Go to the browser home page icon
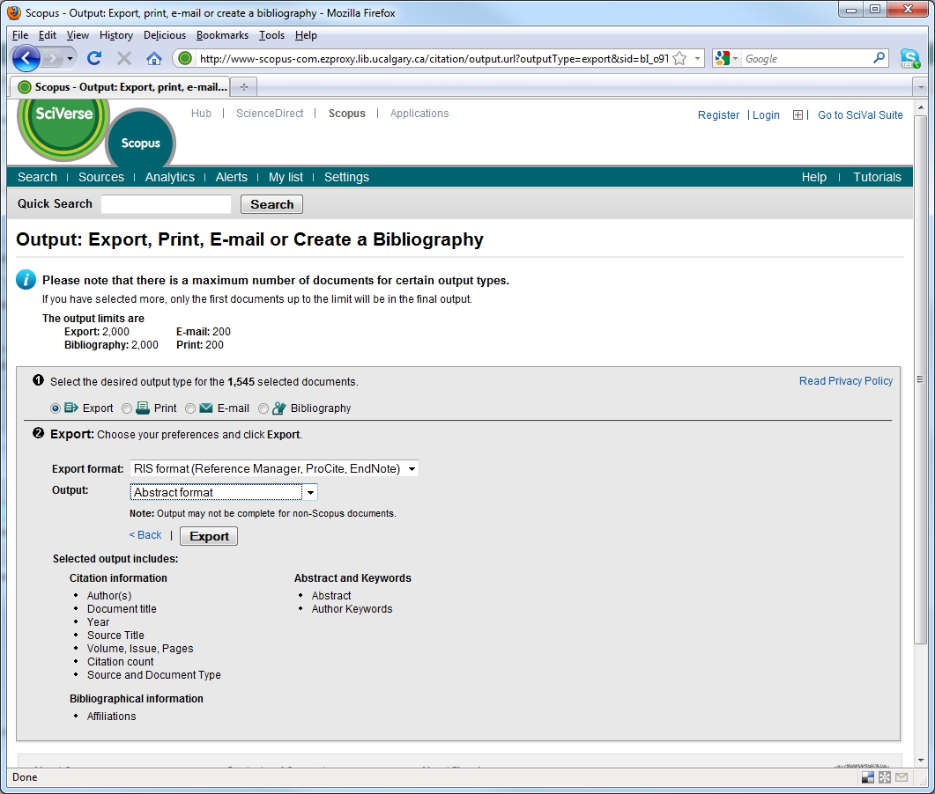The height and width of the screenshot is (794, 935). (x=154, y=59)
